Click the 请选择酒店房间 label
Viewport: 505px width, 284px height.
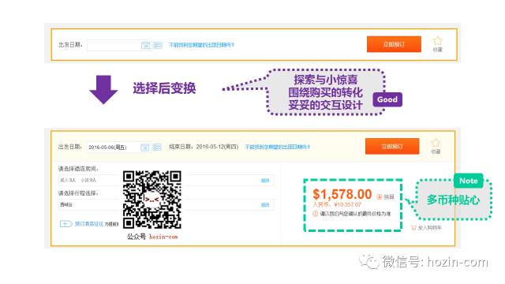click(x=78, y=168)
